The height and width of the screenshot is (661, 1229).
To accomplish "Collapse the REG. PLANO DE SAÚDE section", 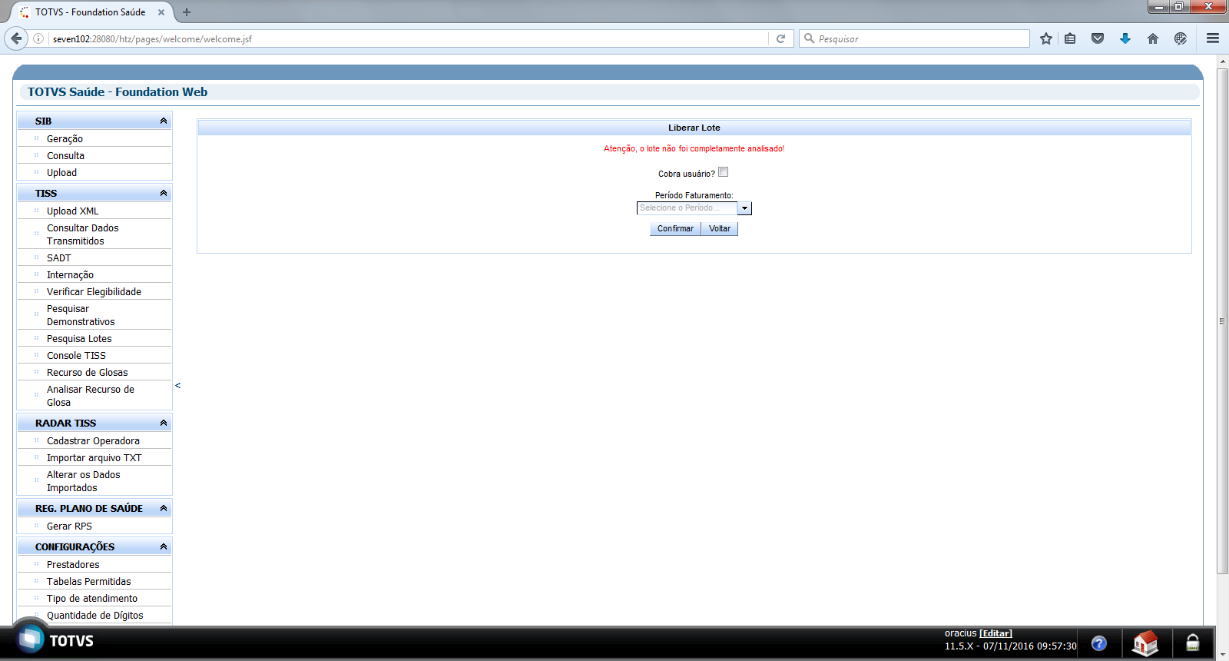I will click(164, 509).
